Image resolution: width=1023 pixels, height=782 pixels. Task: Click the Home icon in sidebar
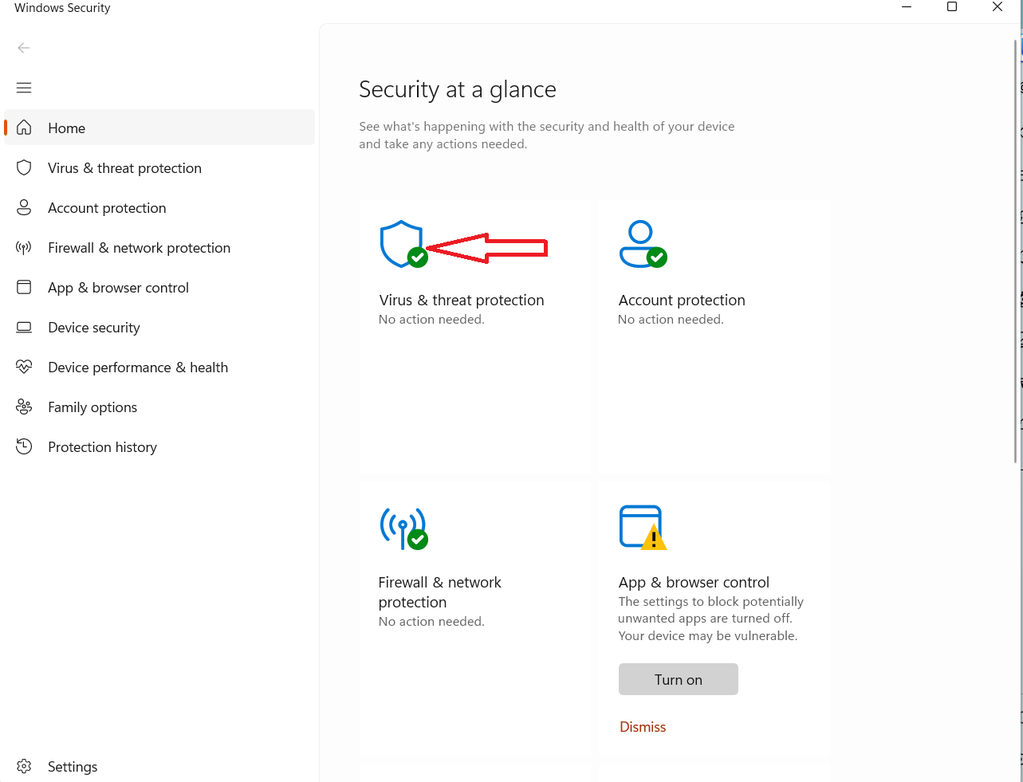coord(24,128)
